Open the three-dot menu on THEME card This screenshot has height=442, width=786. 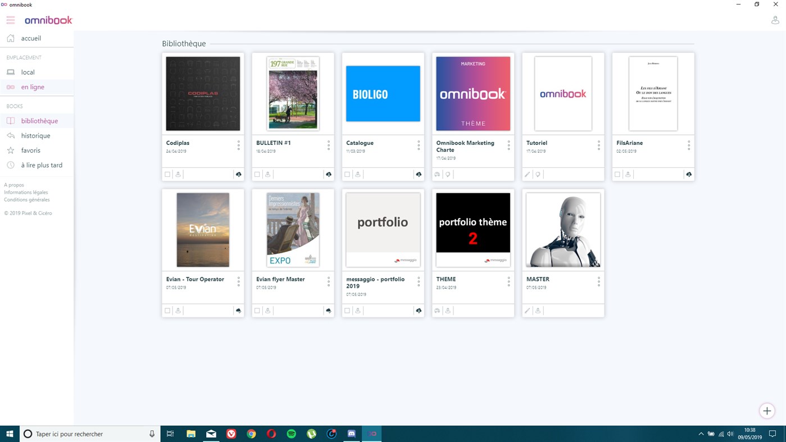(x=508, y=282)
